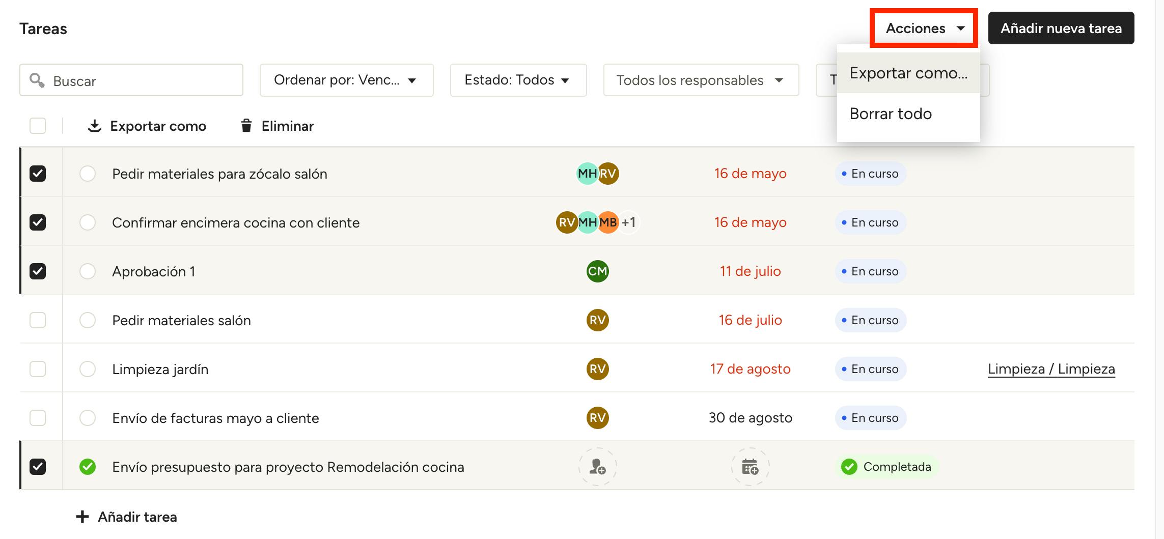The width and height of the screenshot is (1164, 539).
Task: Open the Ordenar por sort dropdown
Action: (346, 80)
